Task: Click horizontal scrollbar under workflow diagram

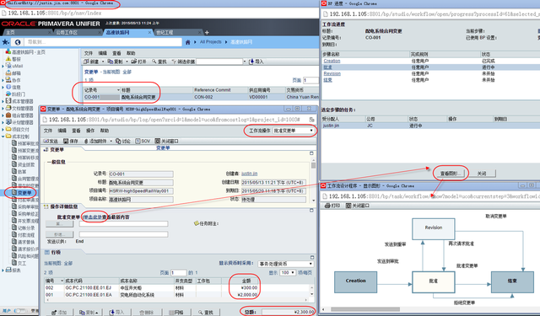Action: (365, 309)
